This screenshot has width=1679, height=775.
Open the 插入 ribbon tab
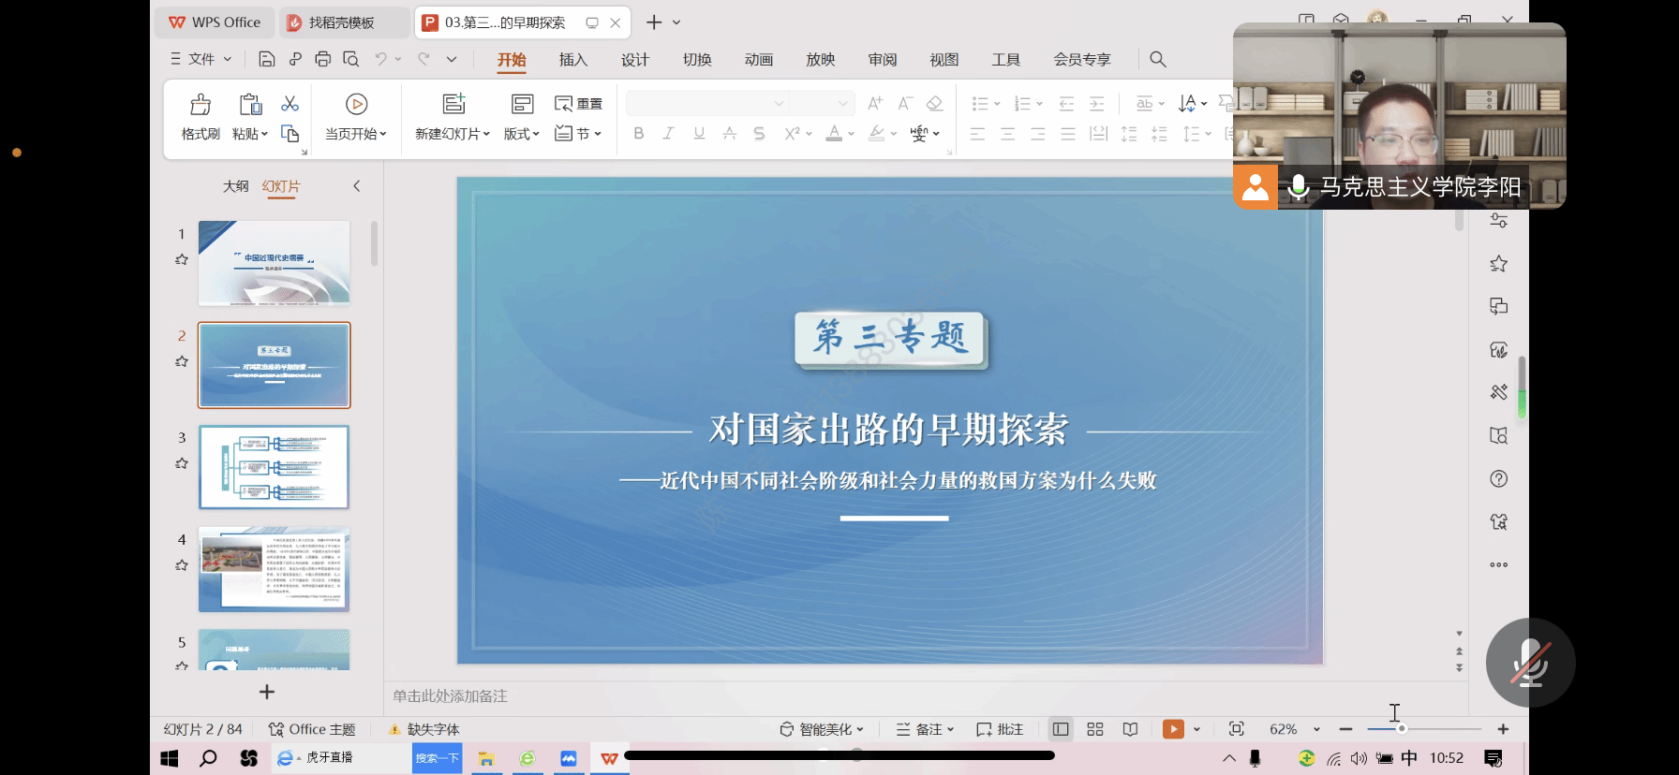click(x=572, y=60)
